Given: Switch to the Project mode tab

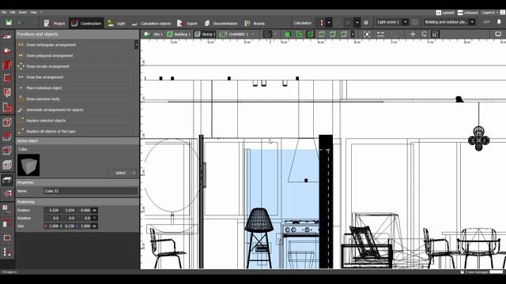Looking at the screenshot, I should (x=55, y=23).
